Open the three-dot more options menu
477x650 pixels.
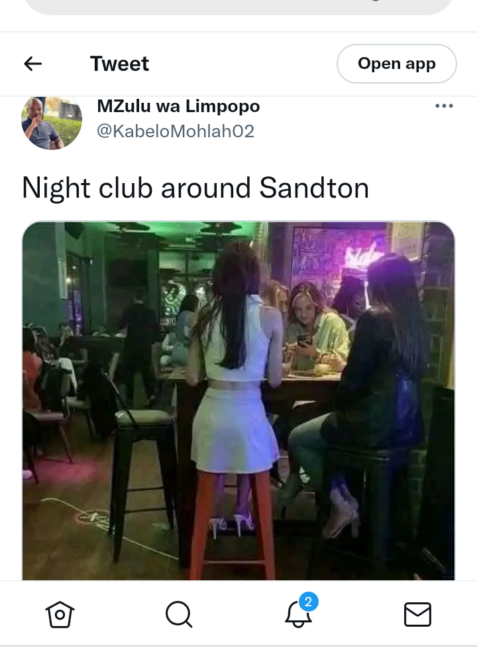pyautogui.click(x=444, y=106)
